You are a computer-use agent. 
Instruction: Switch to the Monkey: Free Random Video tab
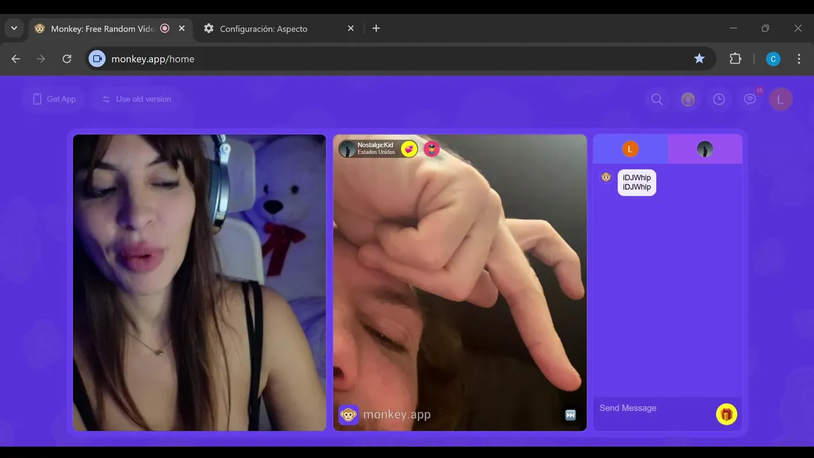(x=110, y=29)
